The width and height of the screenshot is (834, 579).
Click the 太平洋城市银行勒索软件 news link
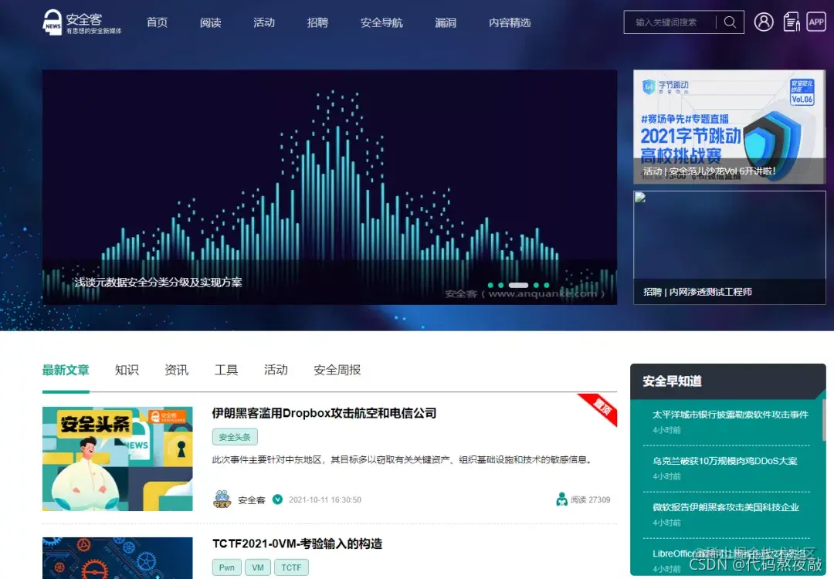(x=724, y=415)
